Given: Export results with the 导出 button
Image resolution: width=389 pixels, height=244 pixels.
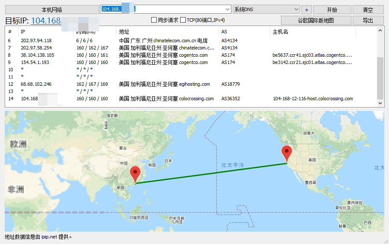Looking at the screenshot, I should click(x=368, y=20).
